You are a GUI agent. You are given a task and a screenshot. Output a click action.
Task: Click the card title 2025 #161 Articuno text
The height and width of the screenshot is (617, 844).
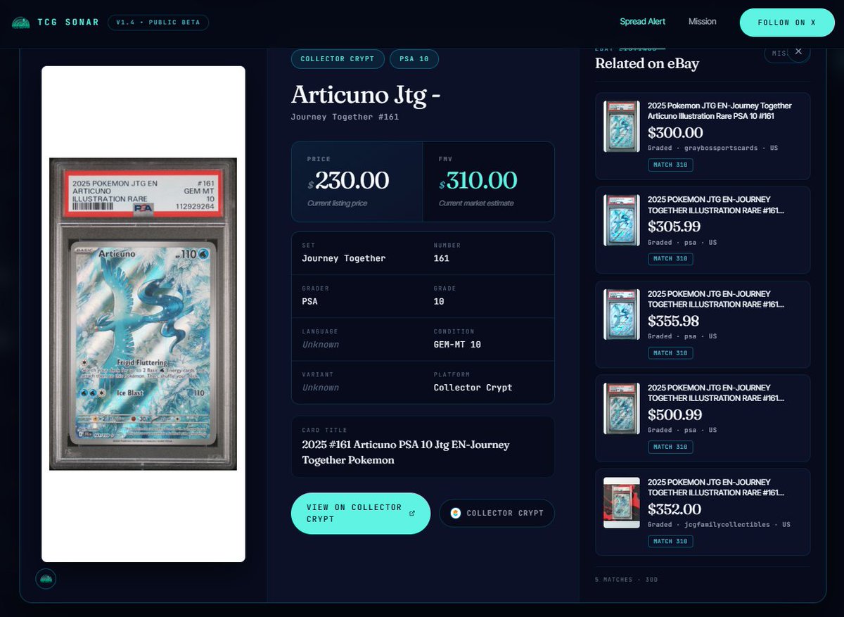406,452
